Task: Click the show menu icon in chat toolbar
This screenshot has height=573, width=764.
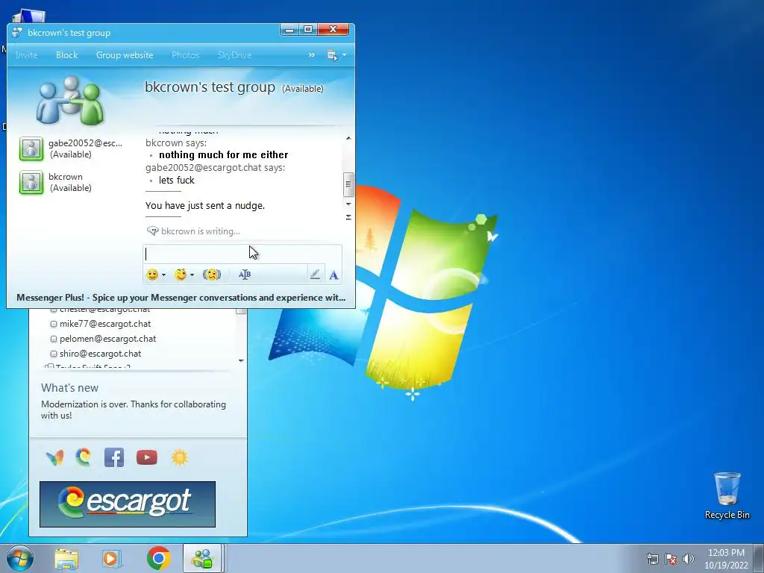Action: pyautogui.click(x=332, y=55)
